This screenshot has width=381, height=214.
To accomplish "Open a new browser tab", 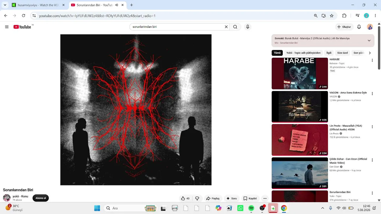I will [132, 5].
